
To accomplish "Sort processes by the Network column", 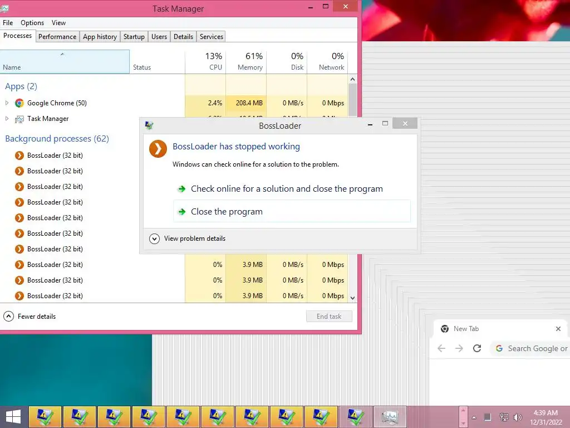I will pos(327,61).
